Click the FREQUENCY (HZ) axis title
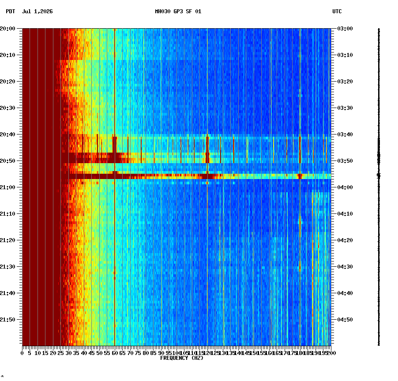The image size is (398, 381). click(182, 358)
